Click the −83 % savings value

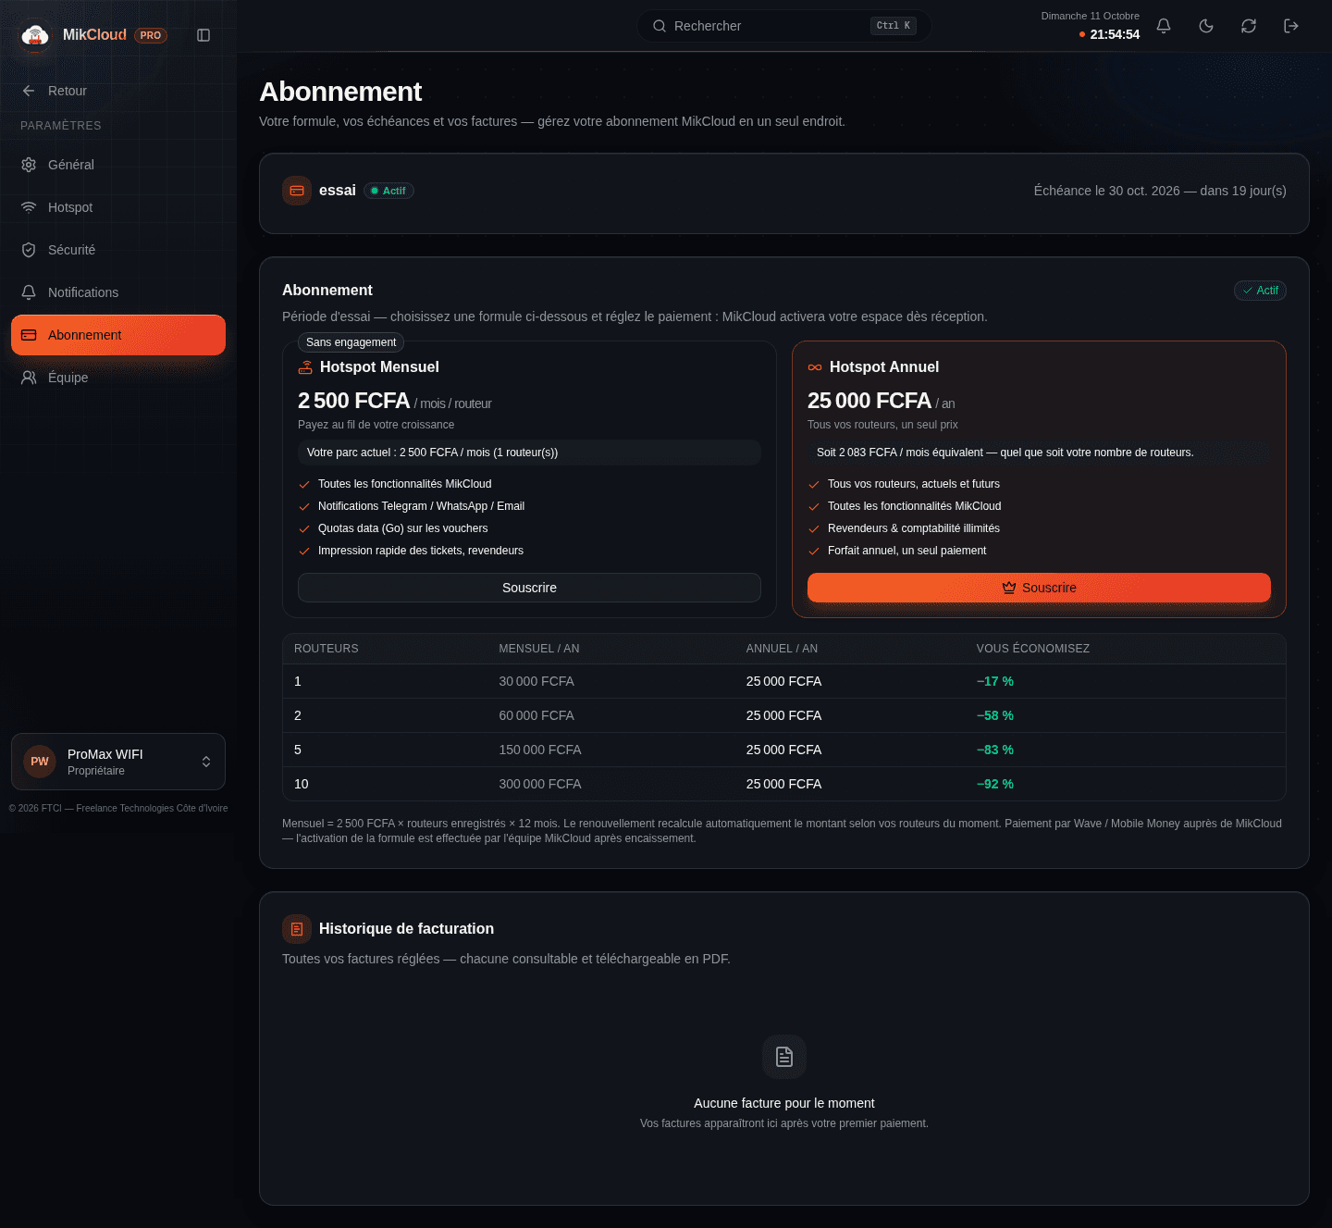point(995,750)
